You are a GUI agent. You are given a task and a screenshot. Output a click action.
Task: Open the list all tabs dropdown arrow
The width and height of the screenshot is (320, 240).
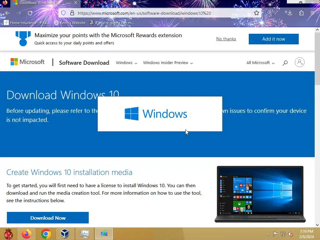[272, 2]
